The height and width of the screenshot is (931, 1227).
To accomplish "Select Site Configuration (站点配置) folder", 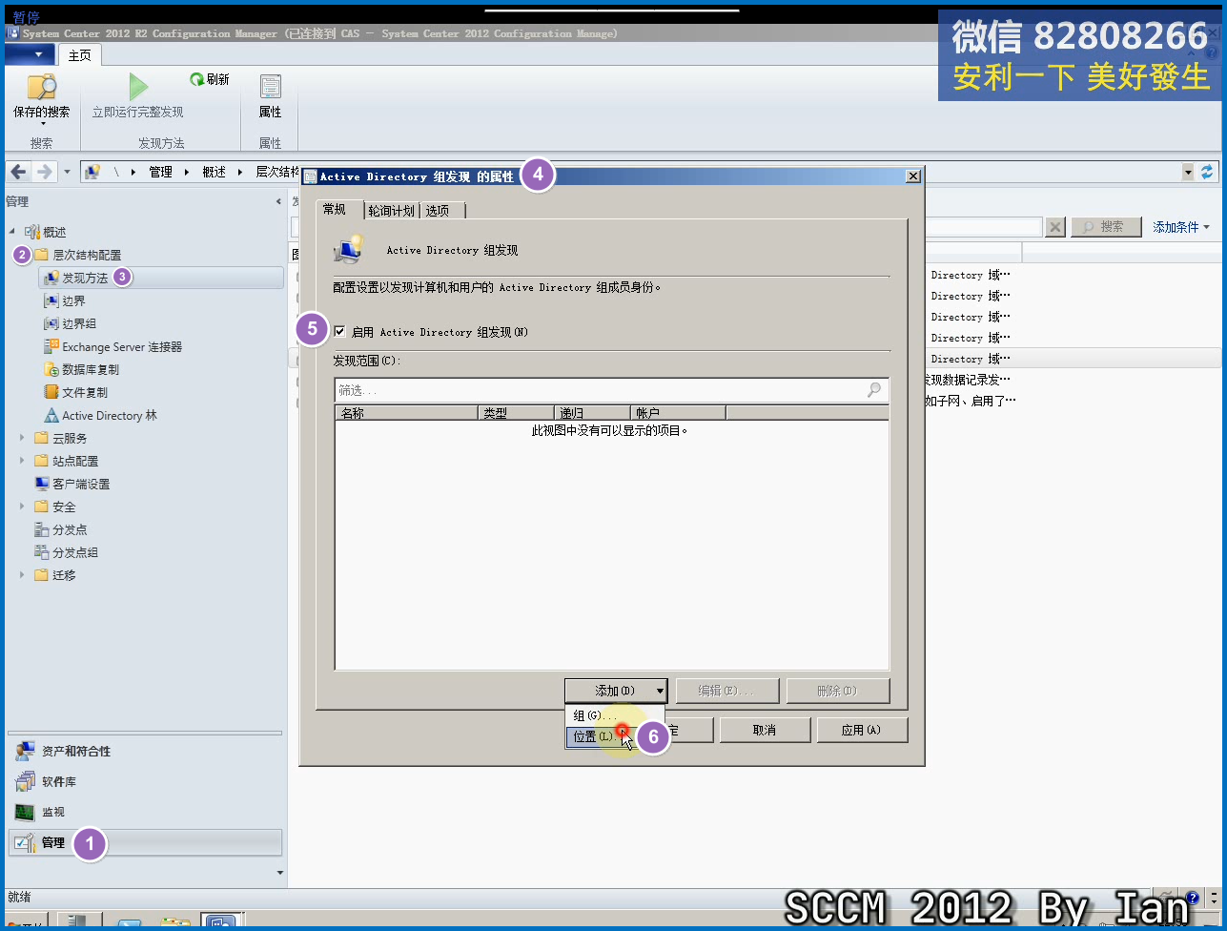I will pyautogui.click(x=75, y=462).
